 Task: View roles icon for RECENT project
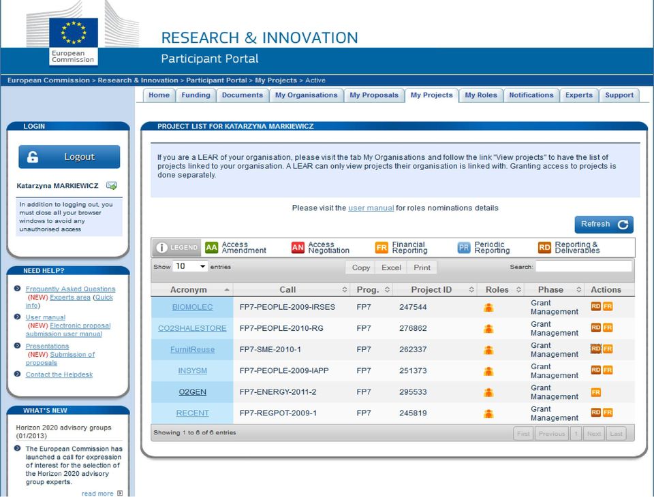pos(488,414)
